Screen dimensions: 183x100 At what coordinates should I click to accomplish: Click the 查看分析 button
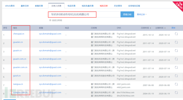coord(127,15)
